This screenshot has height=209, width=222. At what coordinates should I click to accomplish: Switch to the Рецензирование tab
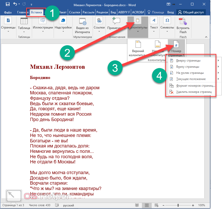pos(102,12)
